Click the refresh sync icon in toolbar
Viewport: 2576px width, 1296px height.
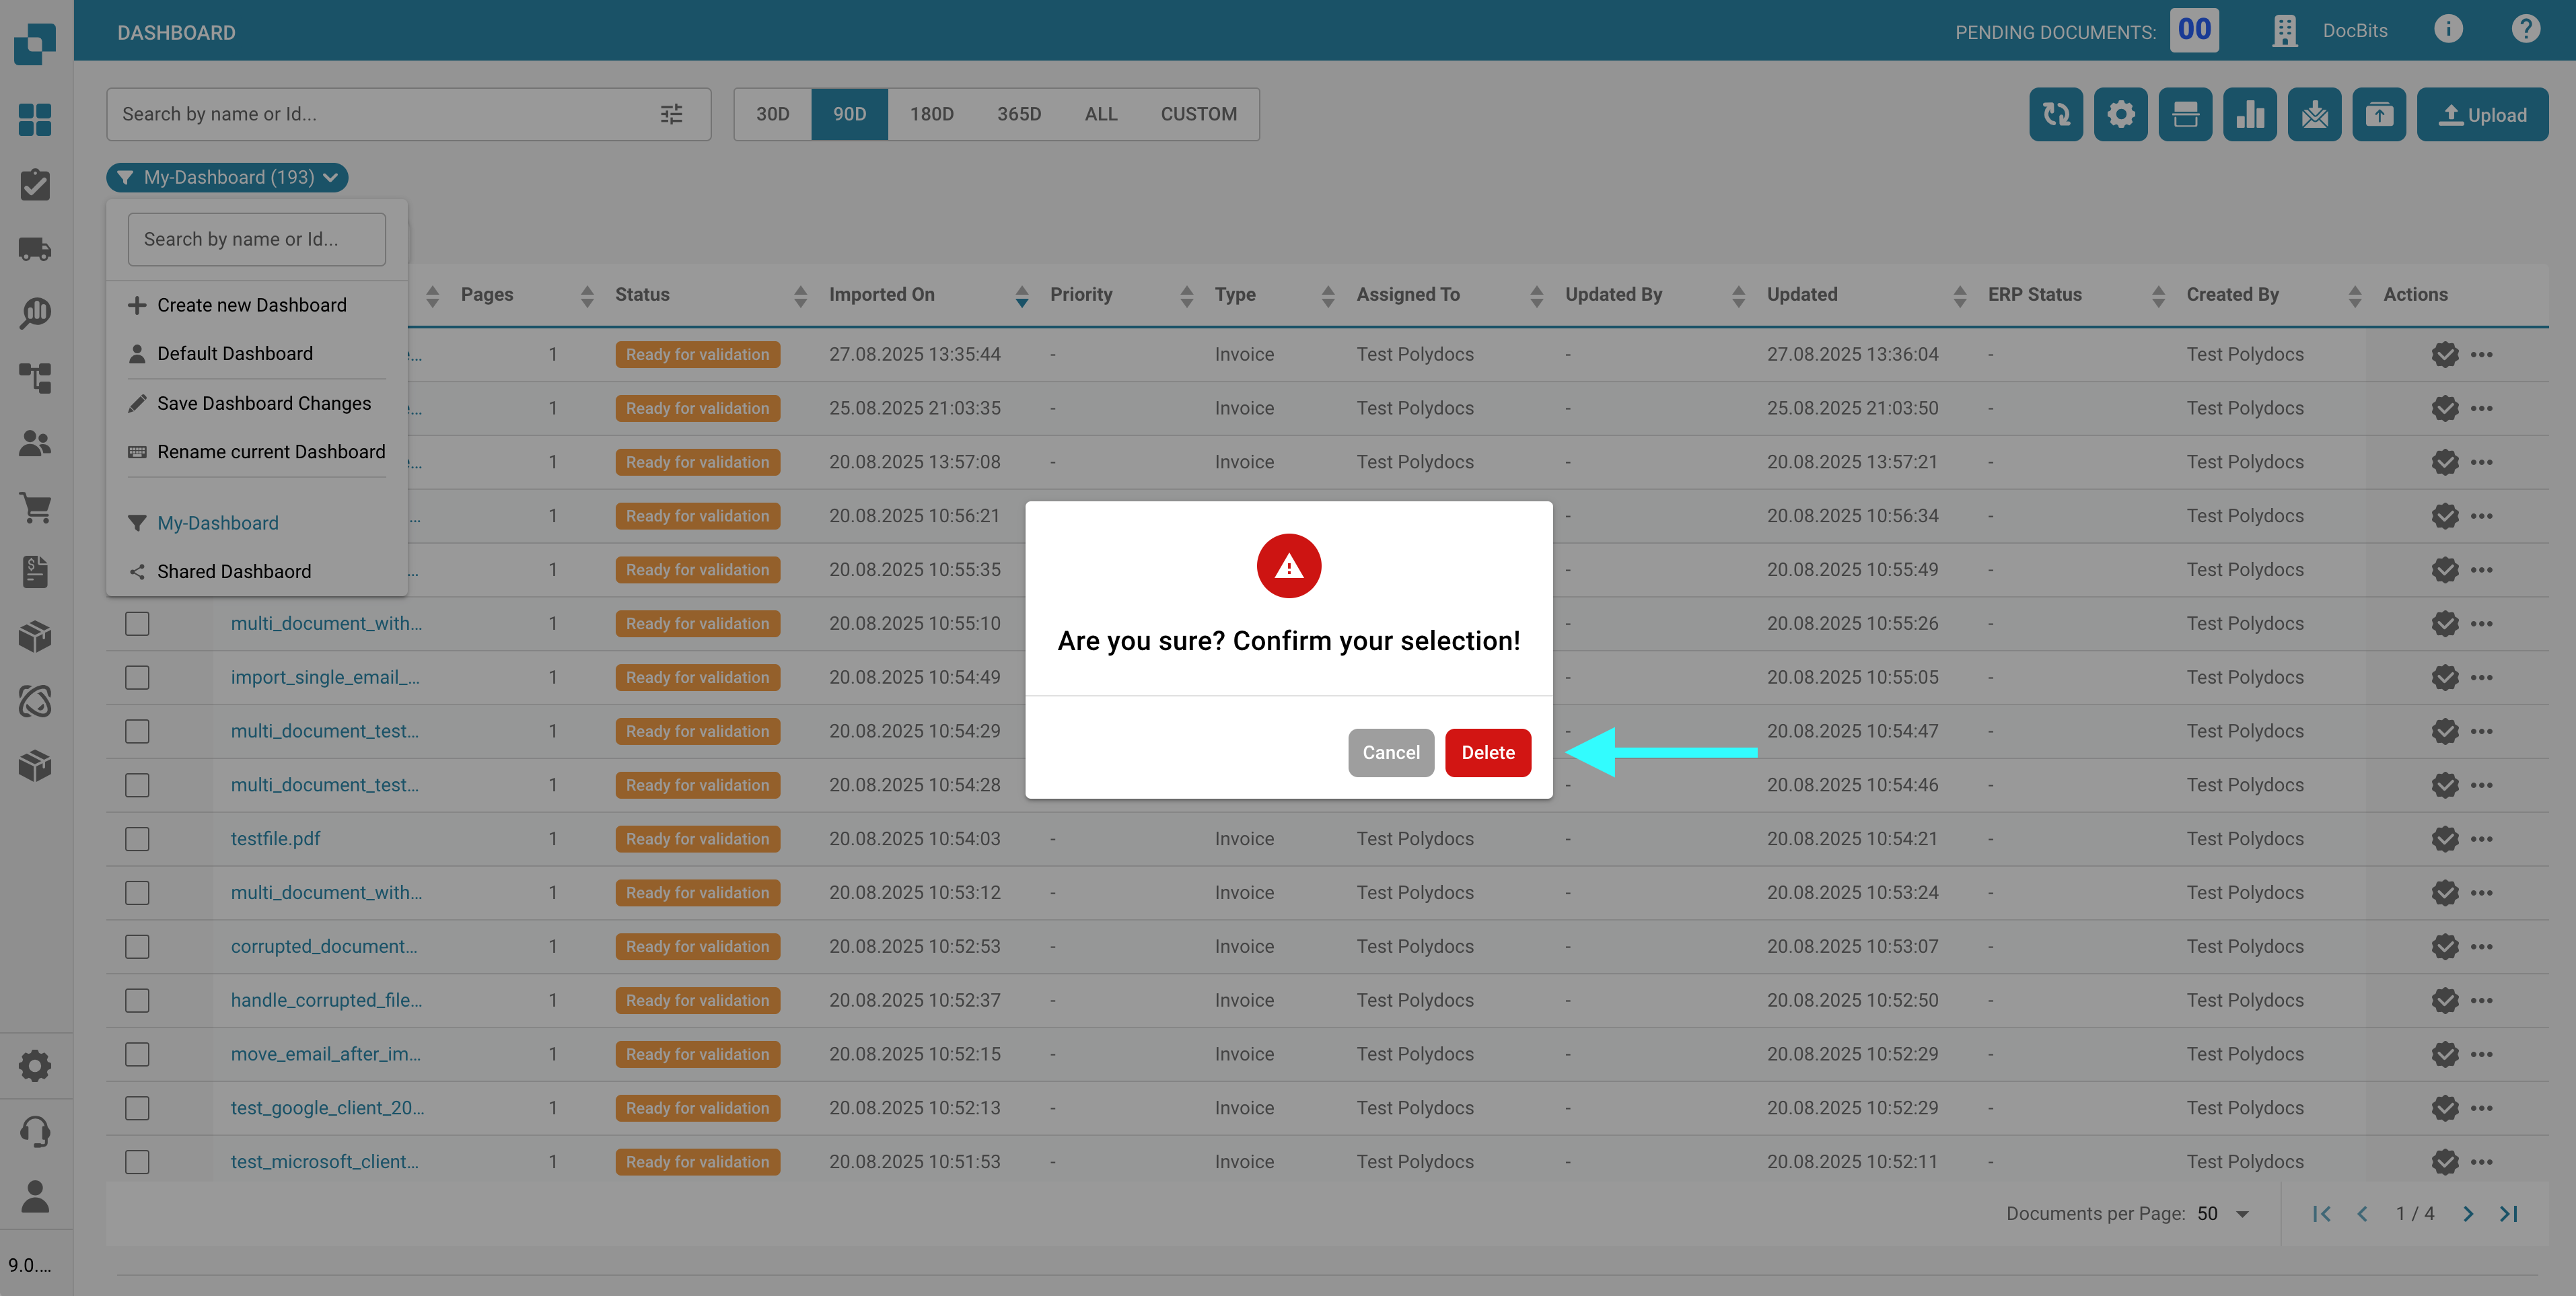point(2055,115)
